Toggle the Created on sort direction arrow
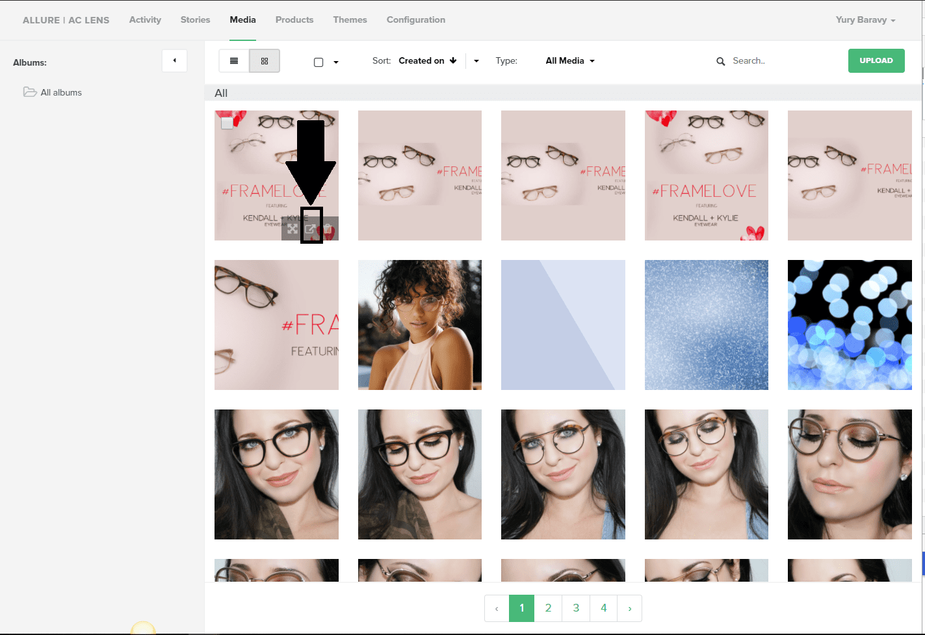 pyautogui.click(x=453, y=60)
